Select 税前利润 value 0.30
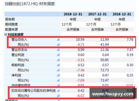139x101 pixels. [130, 65]
